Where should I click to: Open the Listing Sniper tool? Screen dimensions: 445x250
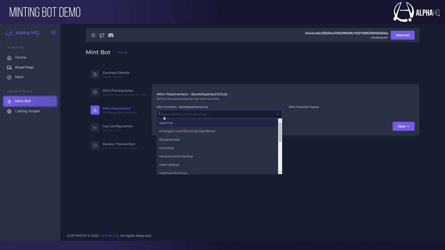click(30, 111)
